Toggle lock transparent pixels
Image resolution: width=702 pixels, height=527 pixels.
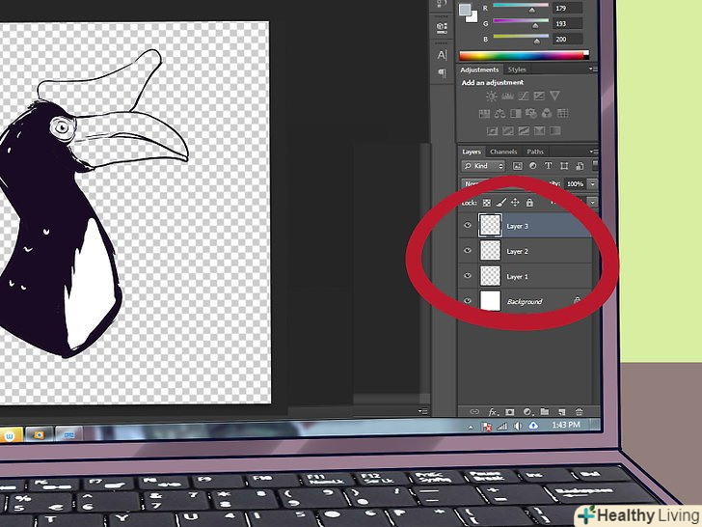pyautogui.click(x=487, y=203)
